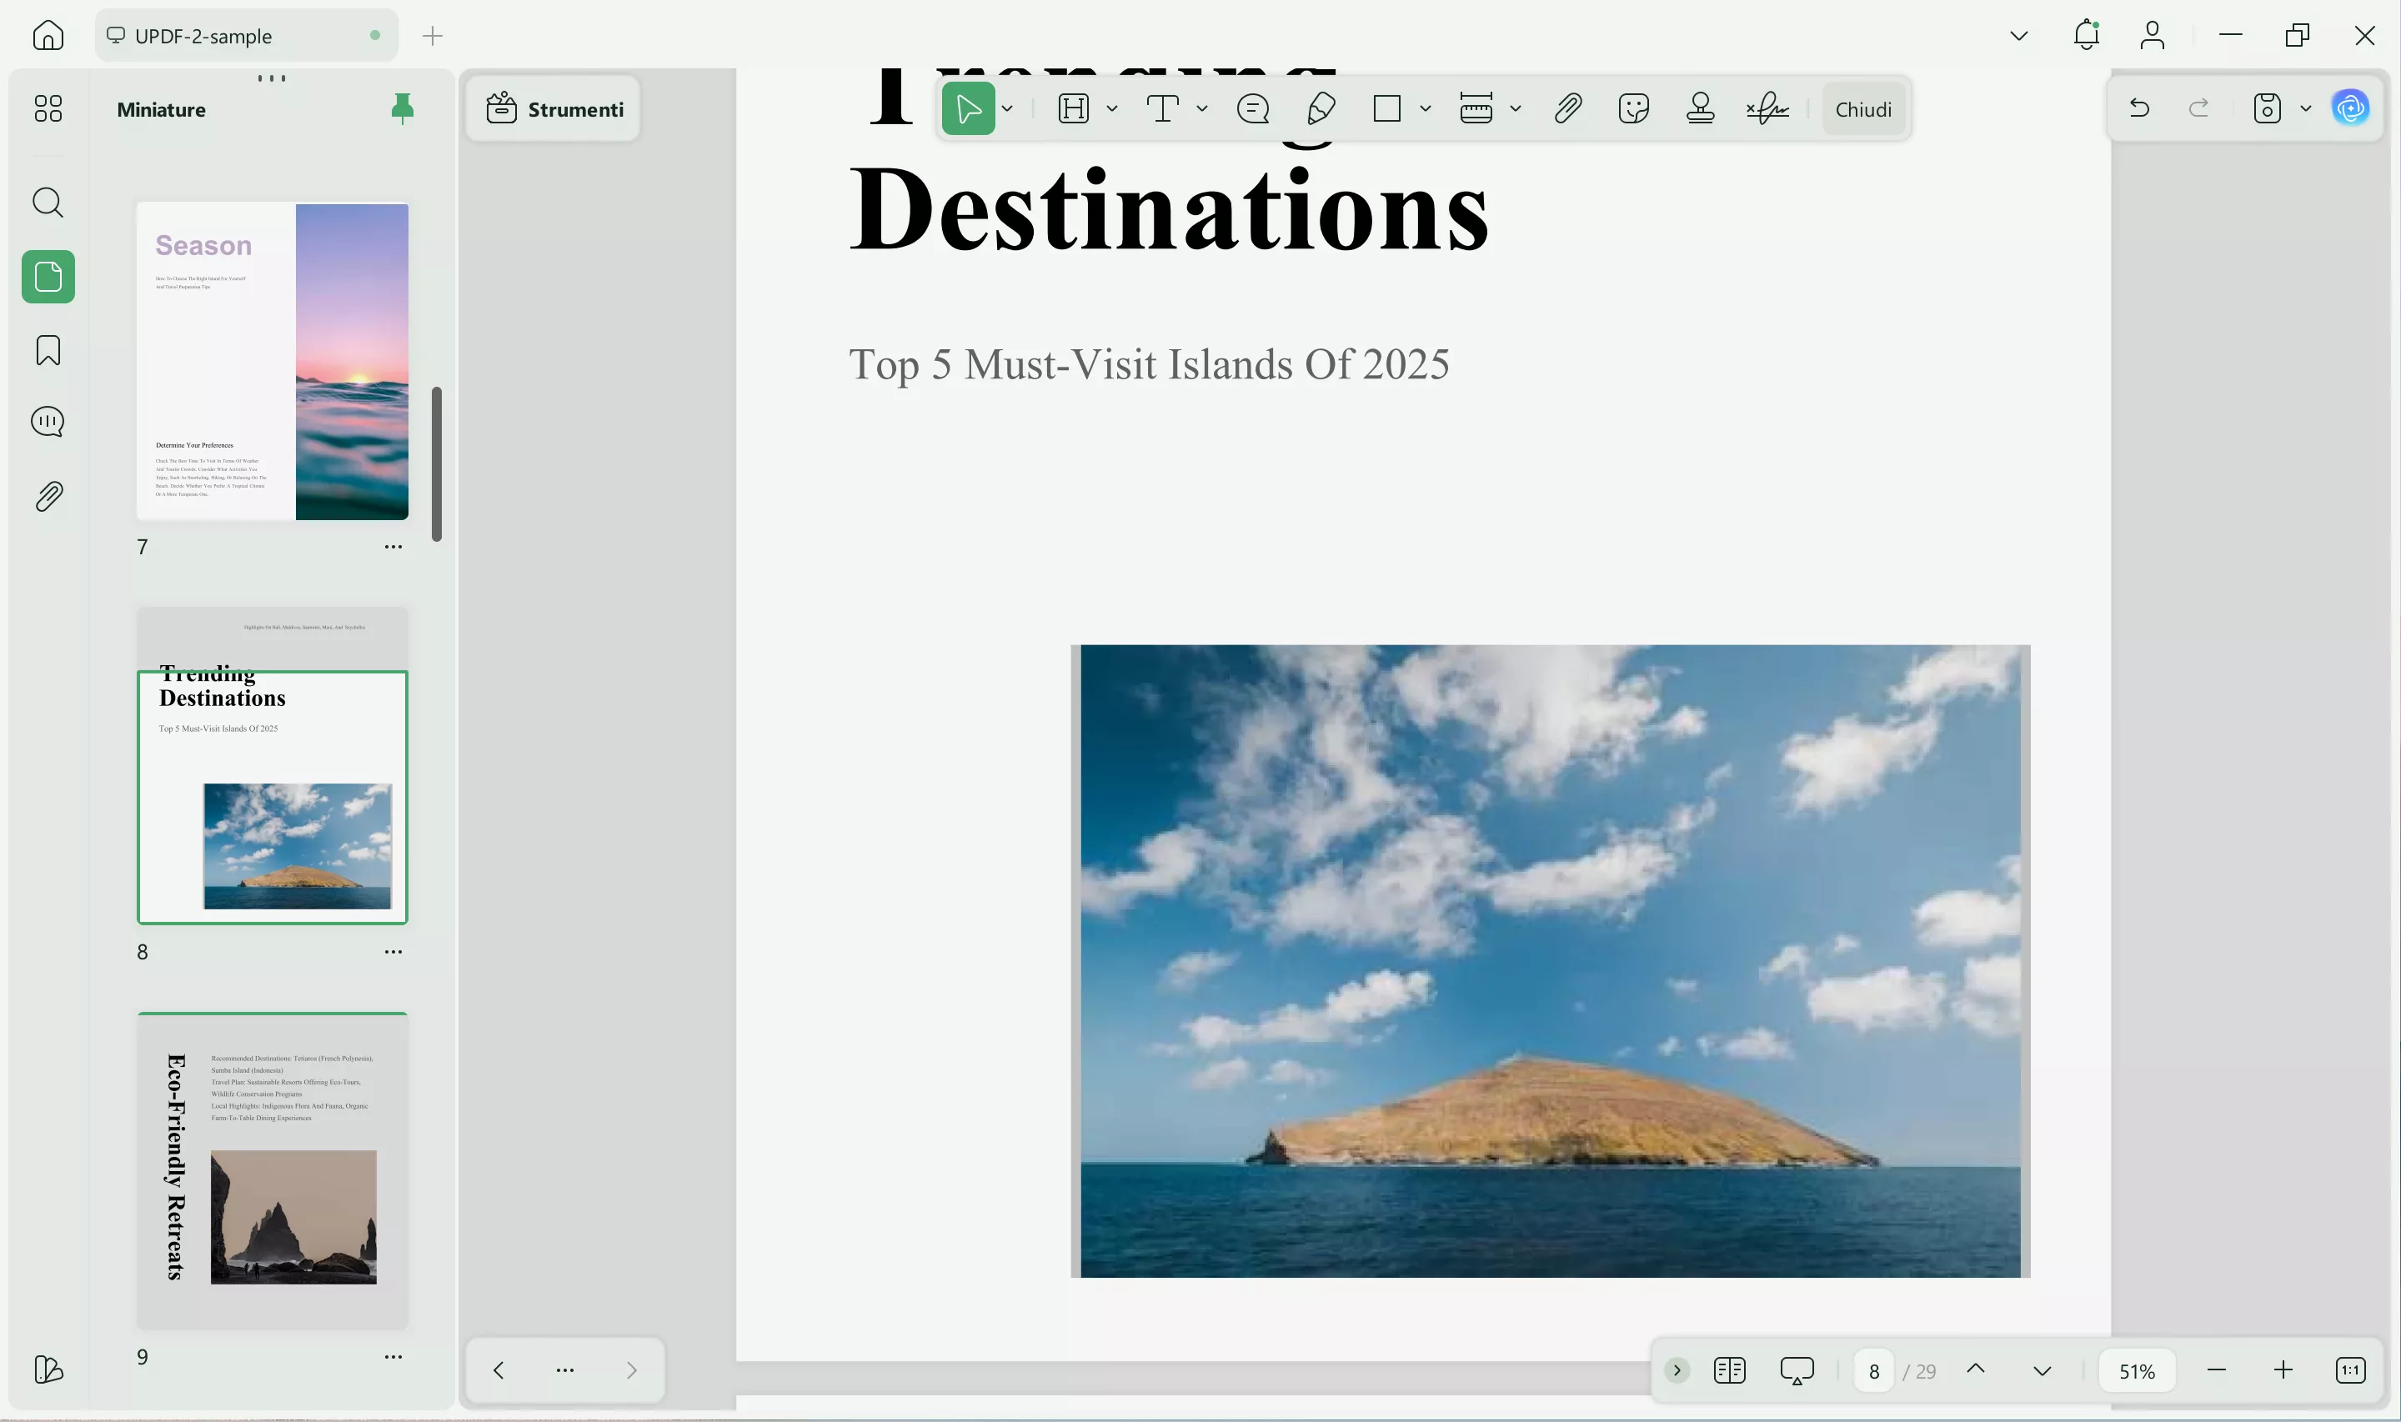Viewport: 2401px width, 1422px height.
Task: Undo the last action
Action: point(2139,108)
